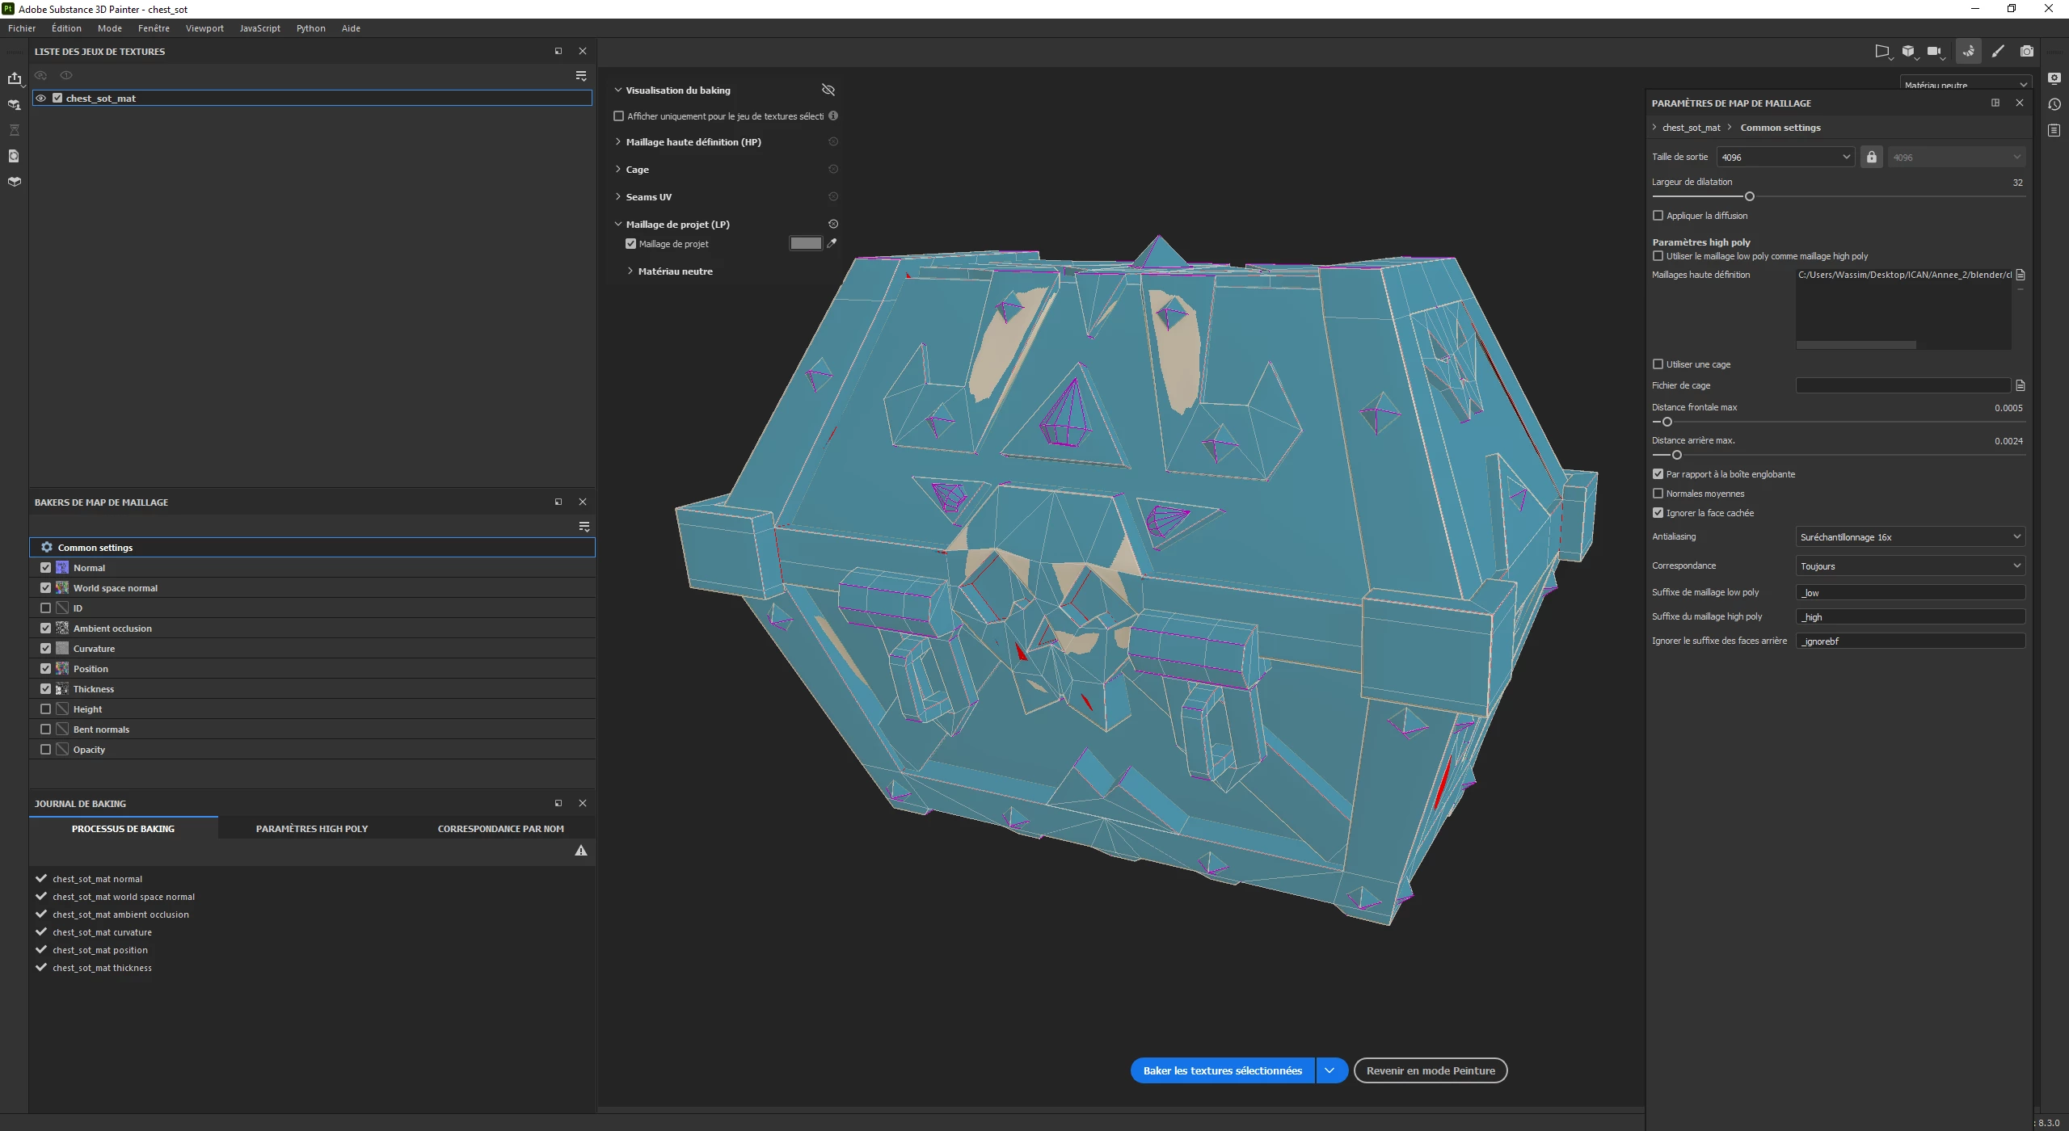The image size is (2069, 1131).
Task: Enable the ID map baker checkbox
Action: (x=46, y=608)
